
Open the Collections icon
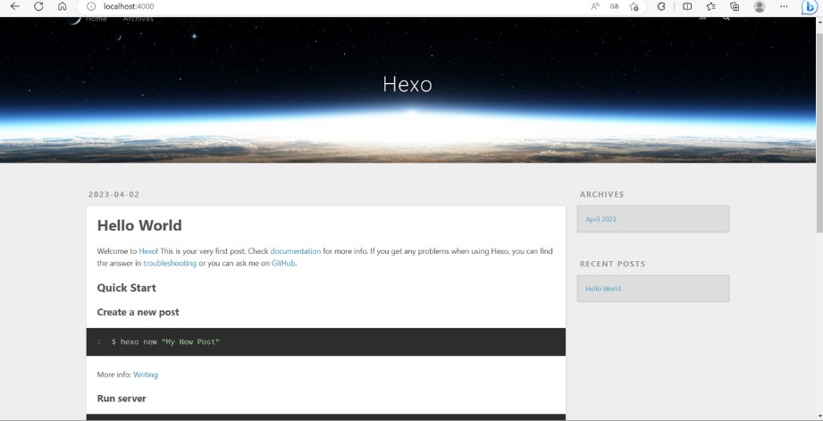click(735, 6)
